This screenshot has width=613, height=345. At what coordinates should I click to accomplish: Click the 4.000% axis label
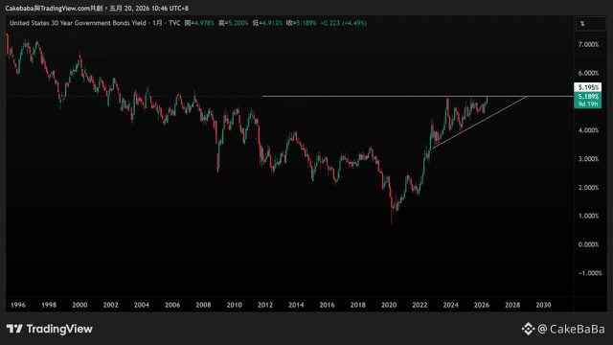tap(588, 130)
